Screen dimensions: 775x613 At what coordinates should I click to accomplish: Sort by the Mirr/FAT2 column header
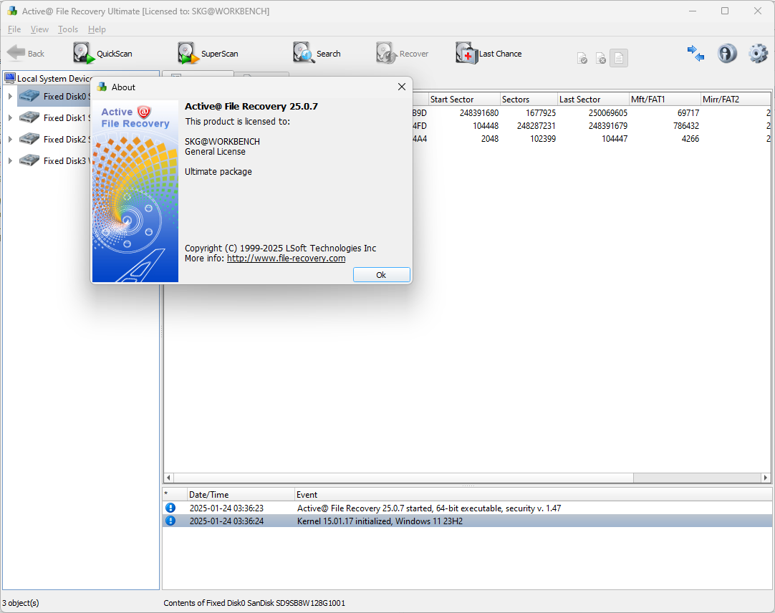click(x=736, y=100)
